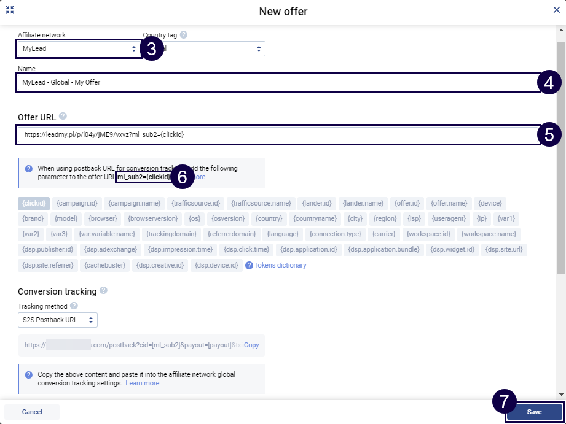Expand the Country tag dropdown

coord(209,48)
